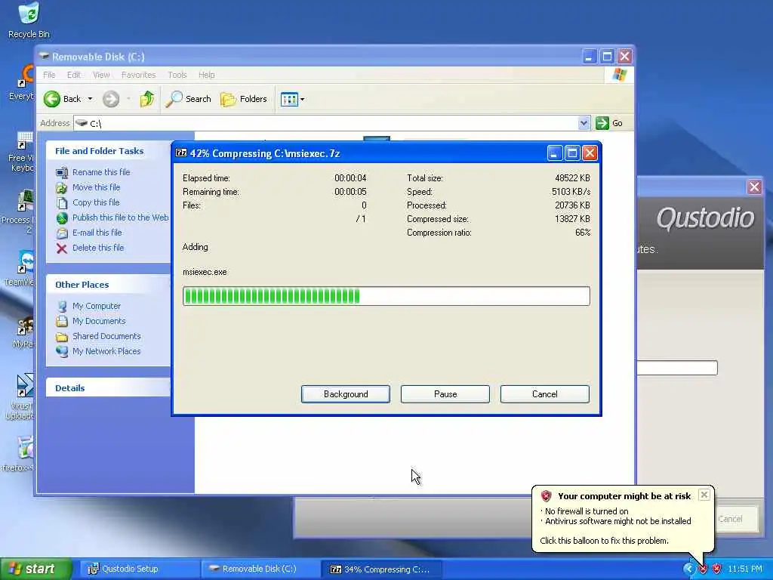Expand hidden tray icons arrow
This screenshot has width=773, height=580.
point(688,569)
